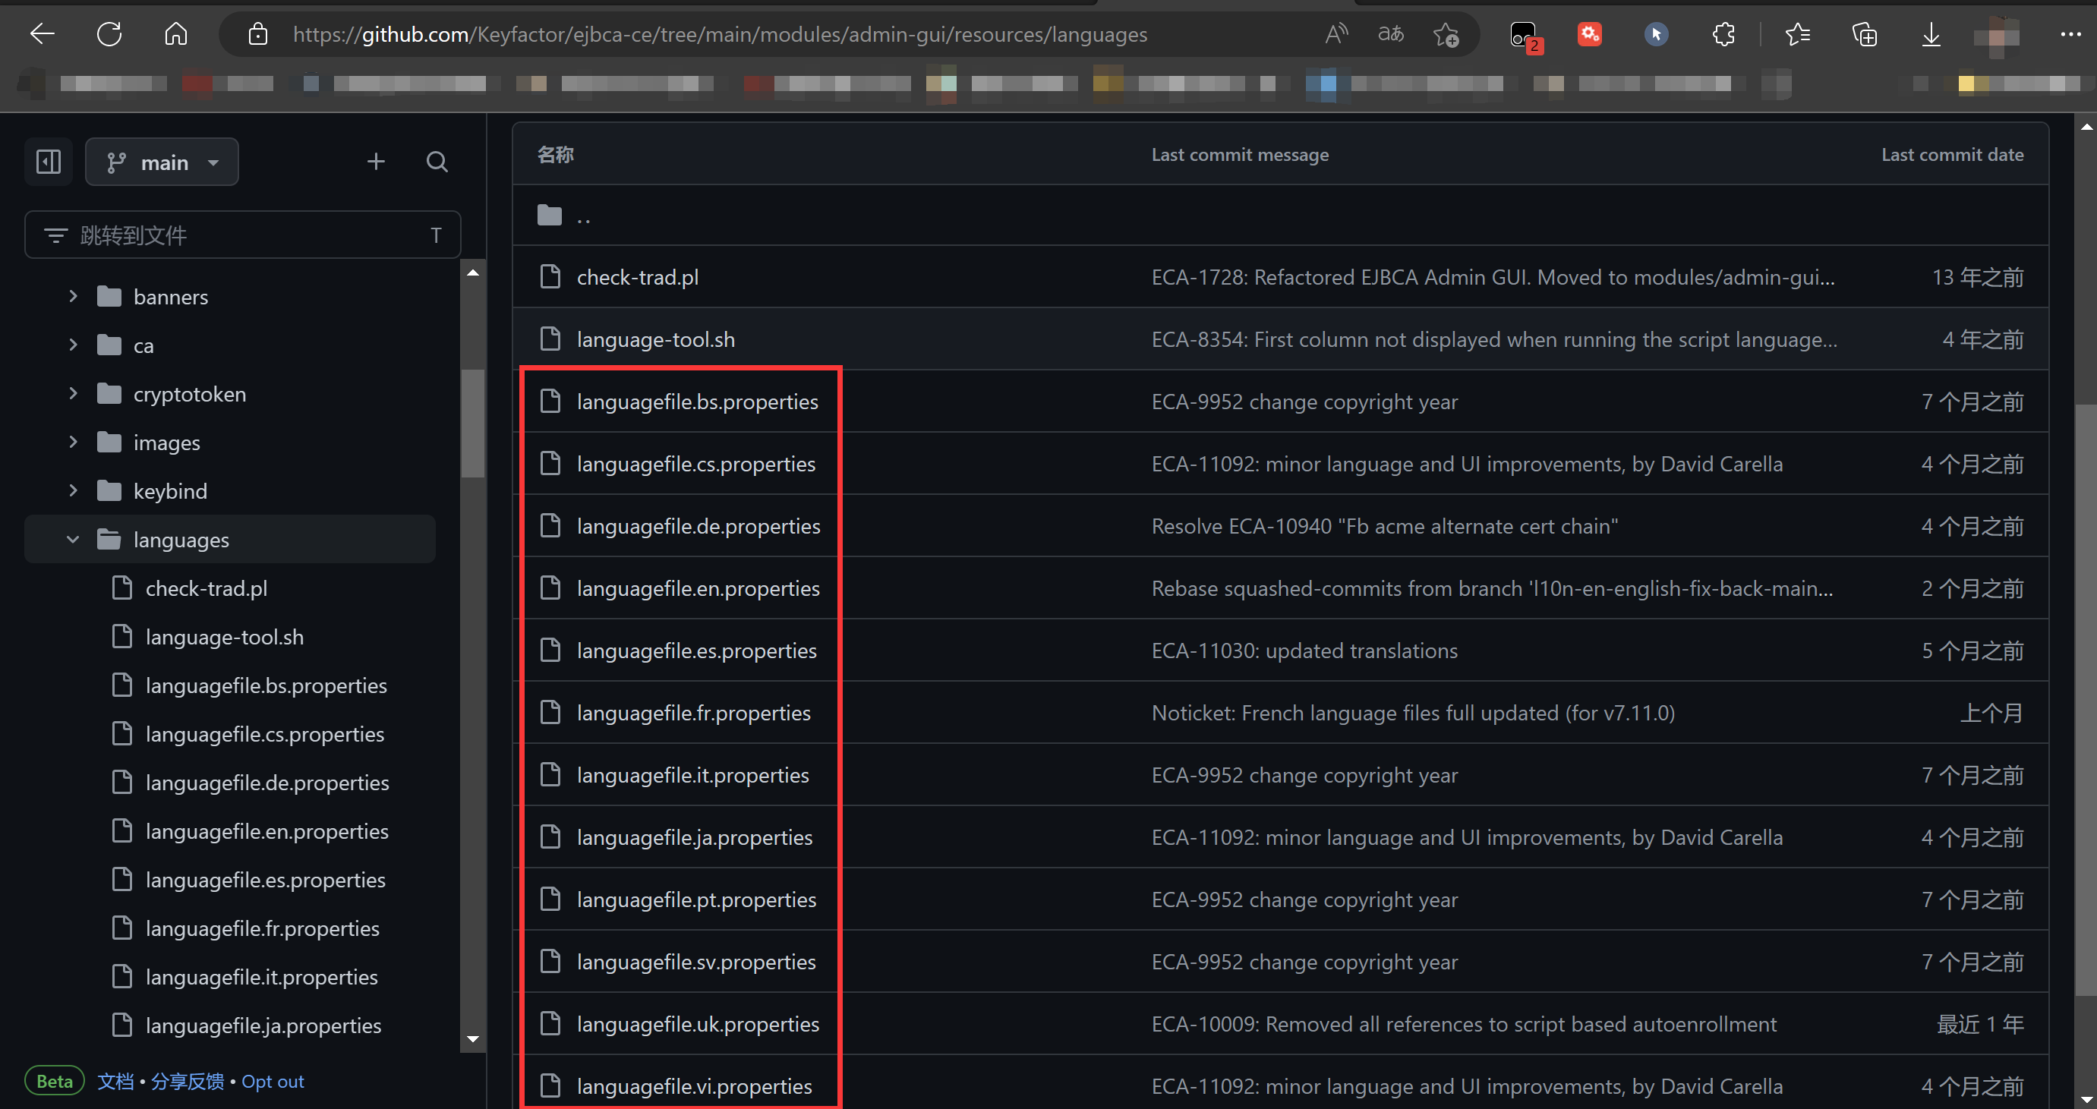Click the Opt out link
The width and height of the screenshot is (2097, 1109).
click(273, 1080)
